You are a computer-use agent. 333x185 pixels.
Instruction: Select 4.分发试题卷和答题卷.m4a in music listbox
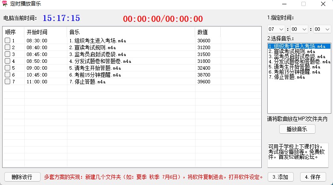(299, 62)
